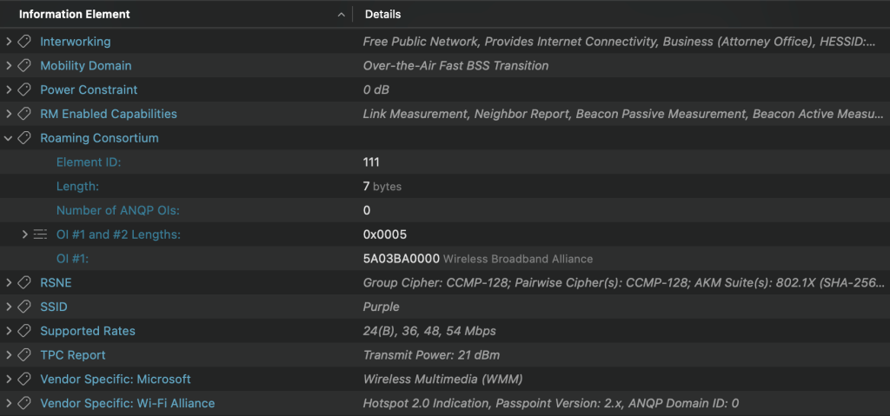Click the tag icon next to TPC Report

(24, 355)
